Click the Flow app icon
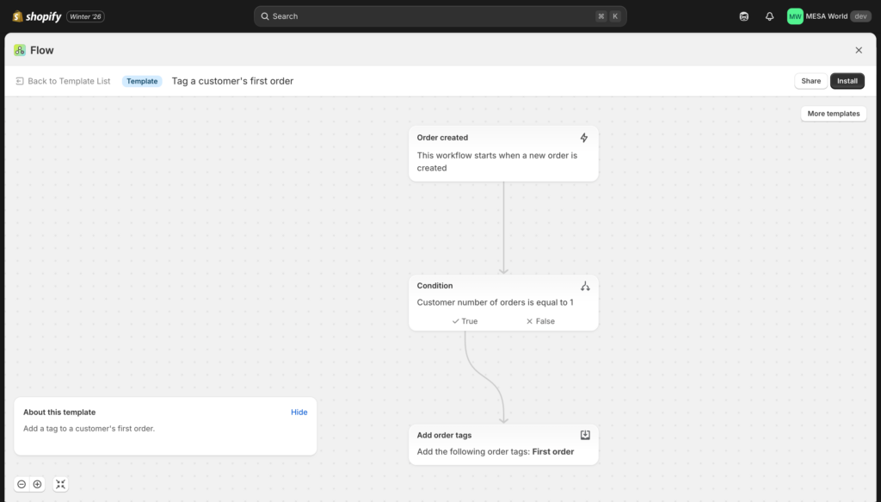This screenshot has height=502, width=881. click(20, 50)
